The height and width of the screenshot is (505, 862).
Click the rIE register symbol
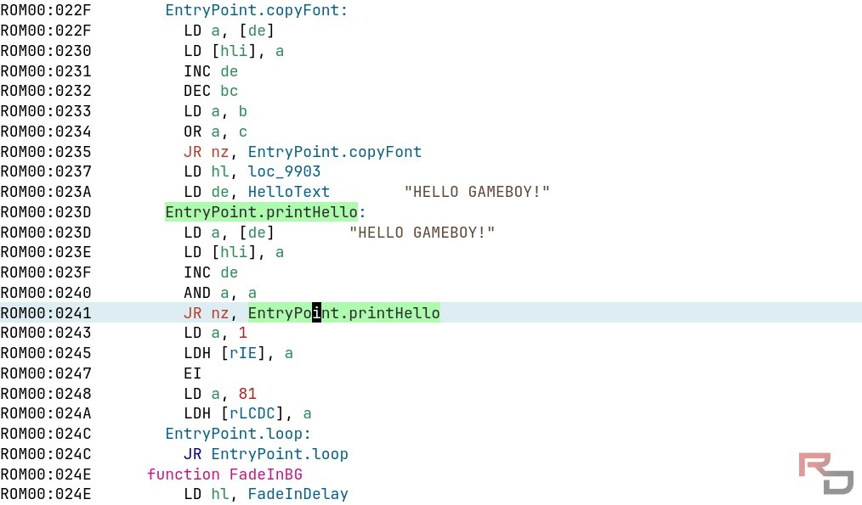coord(243,353)
